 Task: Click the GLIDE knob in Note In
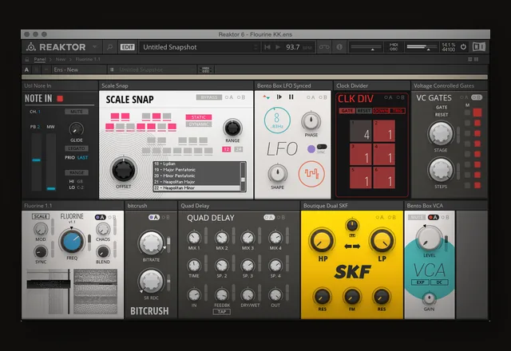pyautogui.click(x=77, y=129)
